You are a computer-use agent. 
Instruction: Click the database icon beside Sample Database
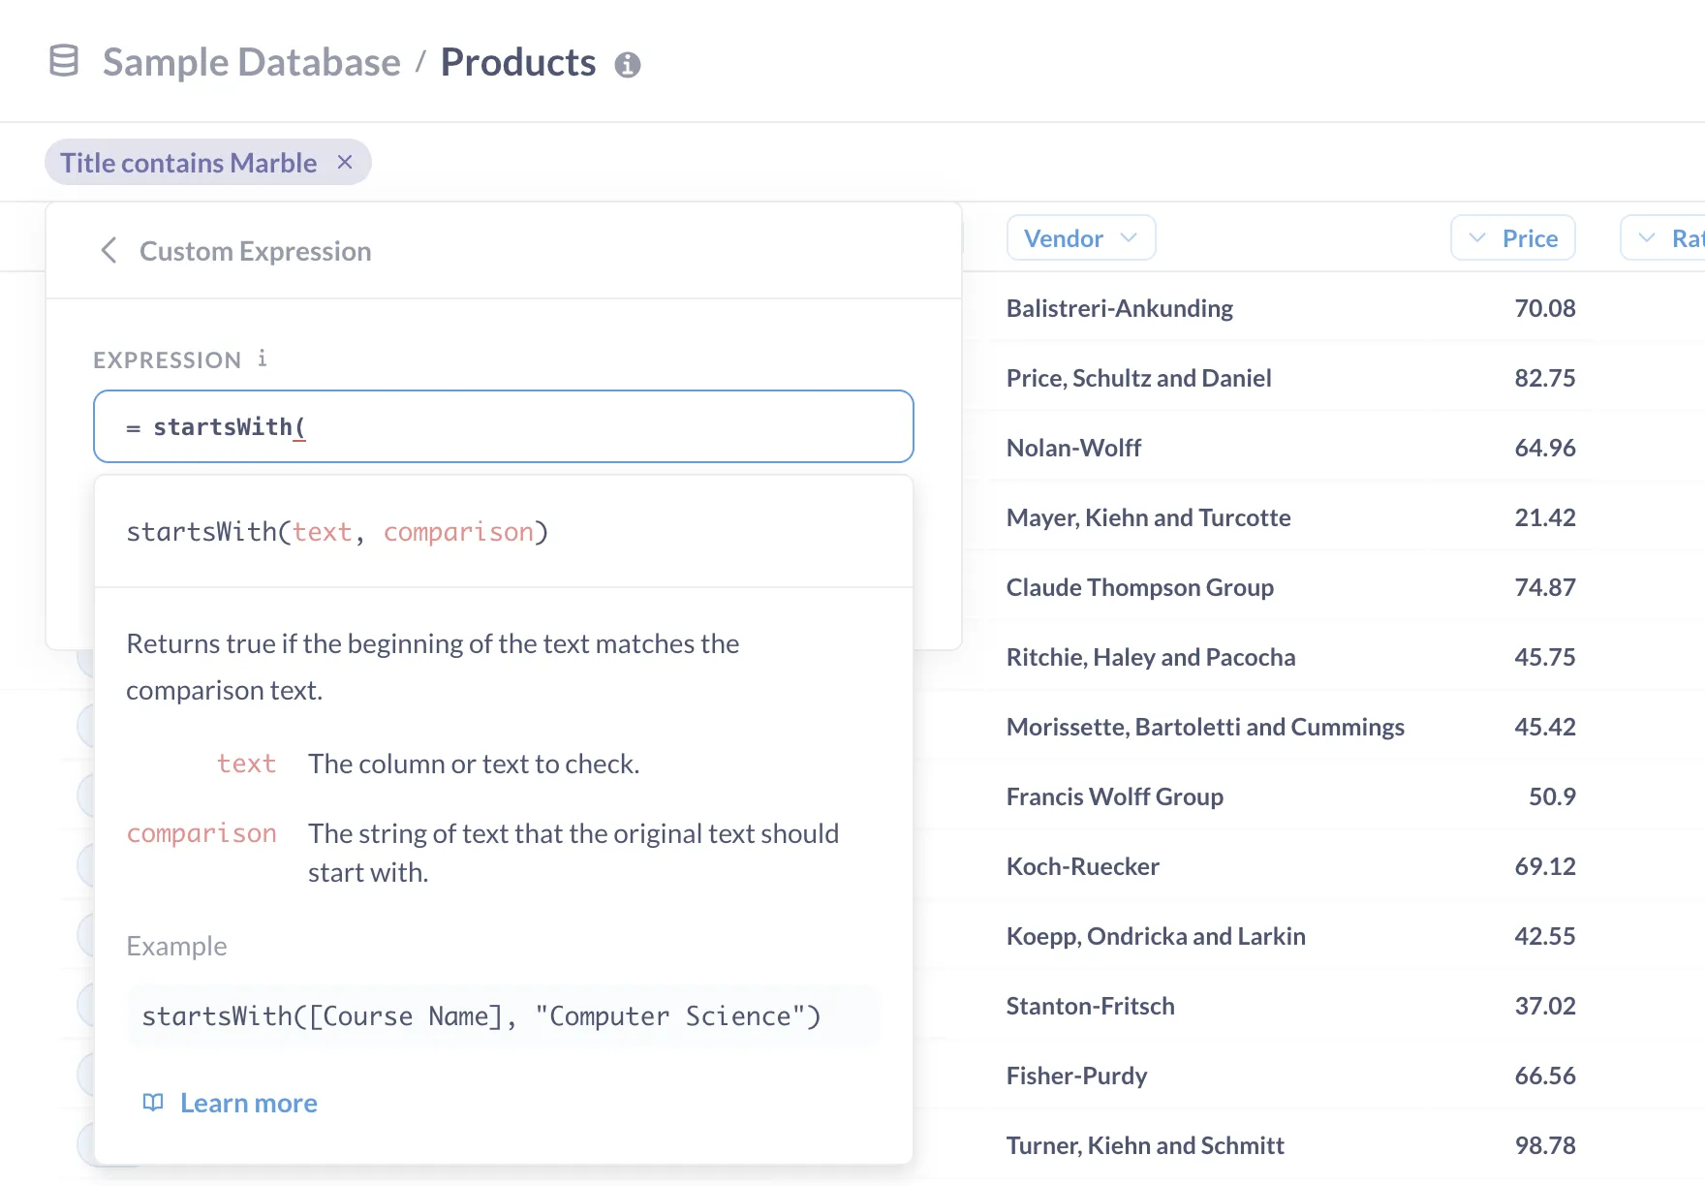click(x=64, y=61)
